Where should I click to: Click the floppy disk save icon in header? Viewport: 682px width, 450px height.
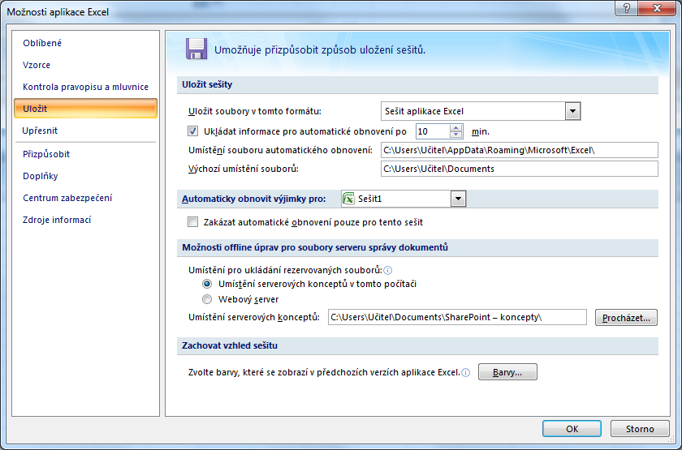click(x=196, y=49)
